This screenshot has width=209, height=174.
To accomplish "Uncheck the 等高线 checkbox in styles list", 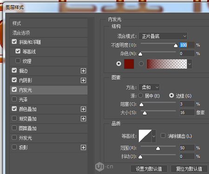I will [18, 51].
